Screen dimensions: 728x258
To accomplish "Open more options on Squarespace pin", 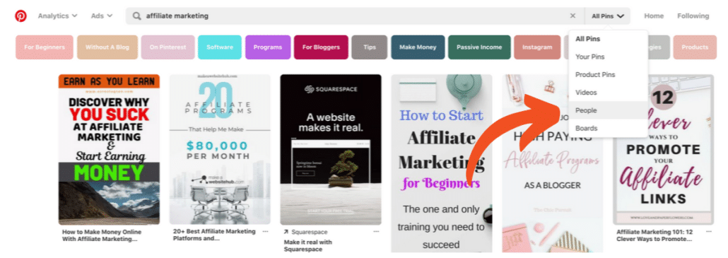I will pyautogui.click(x=376, y=231).
